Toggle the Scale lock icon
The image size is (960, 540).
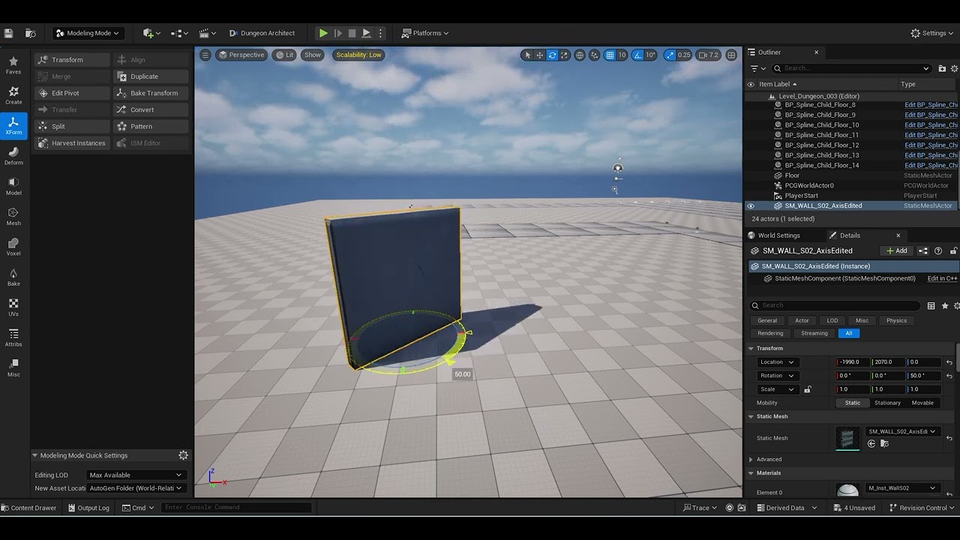tap(808, 389)
